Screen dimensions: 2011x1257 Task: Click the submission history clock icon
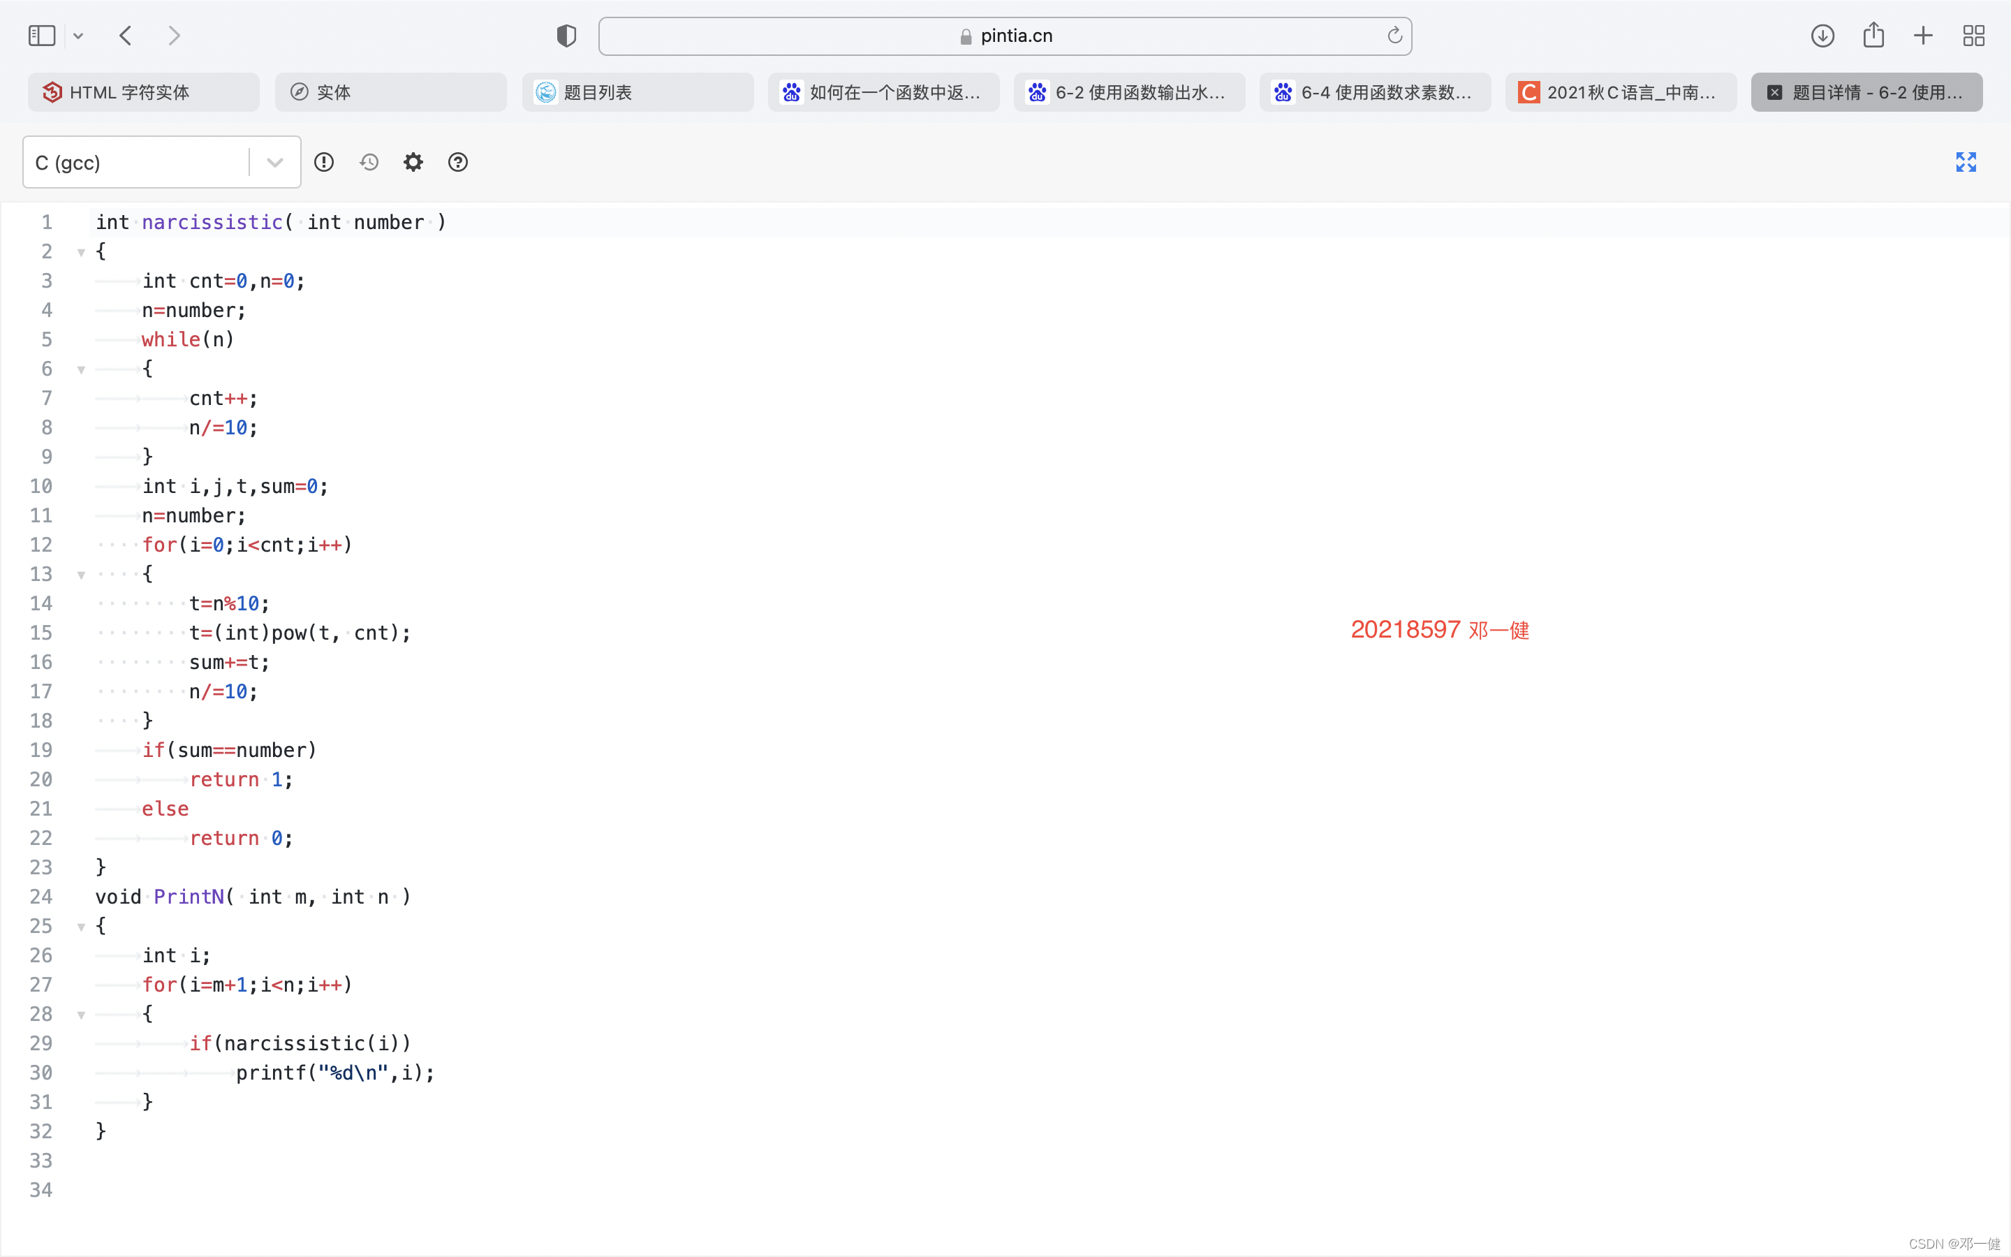coord(369,162)
